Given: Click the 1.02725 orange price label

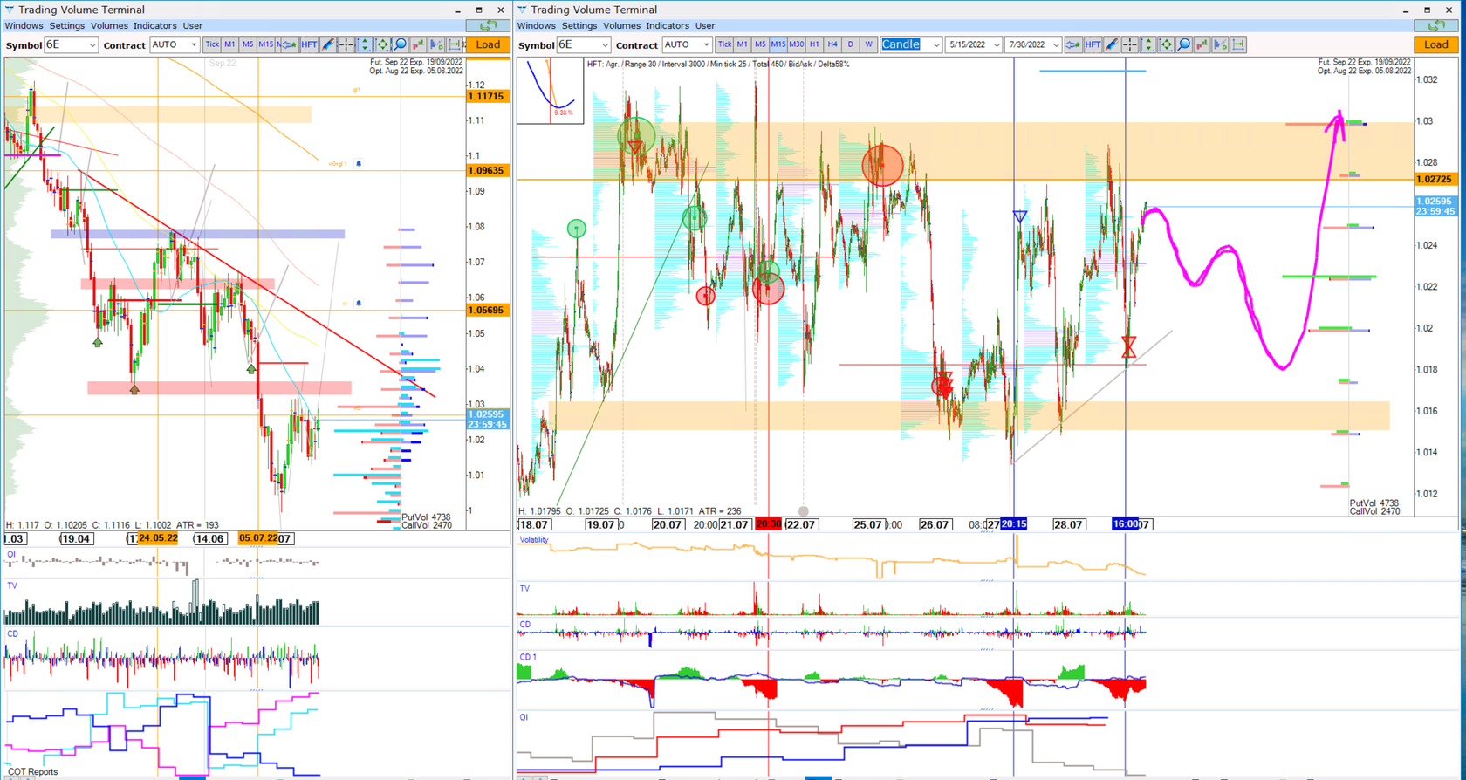Looking at the screenshot, I should [x=1435, y=179].
